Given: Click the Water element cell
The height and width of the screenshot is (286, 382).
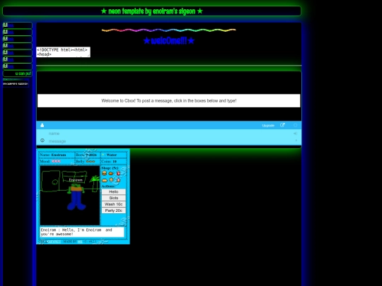Looking at the screenshot, I should 113,155.
